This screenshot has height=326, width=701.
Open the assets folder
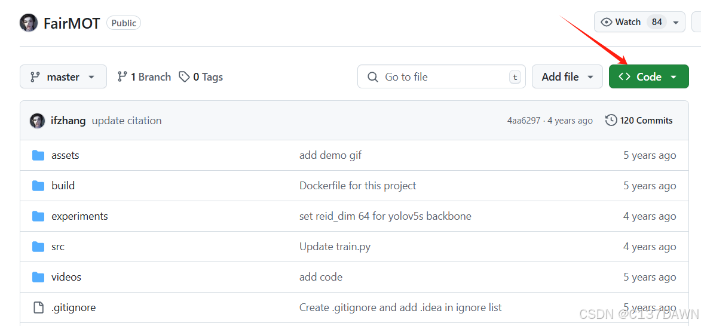tap(65, 155)
